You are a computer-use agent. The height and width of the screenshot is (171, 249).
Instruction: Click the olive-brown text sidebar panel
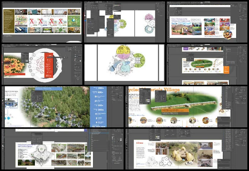(x=9, y=21)
